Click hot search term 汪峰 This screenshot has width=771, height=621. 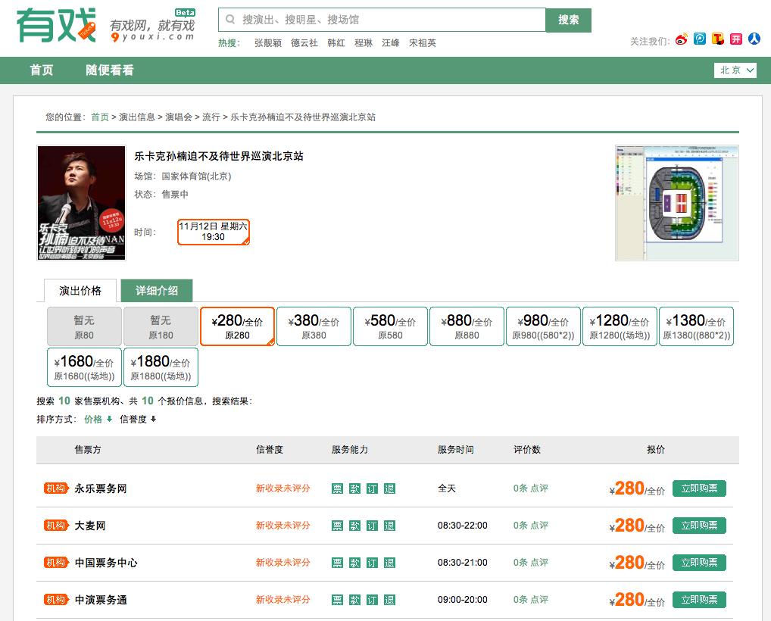[390, 42]
